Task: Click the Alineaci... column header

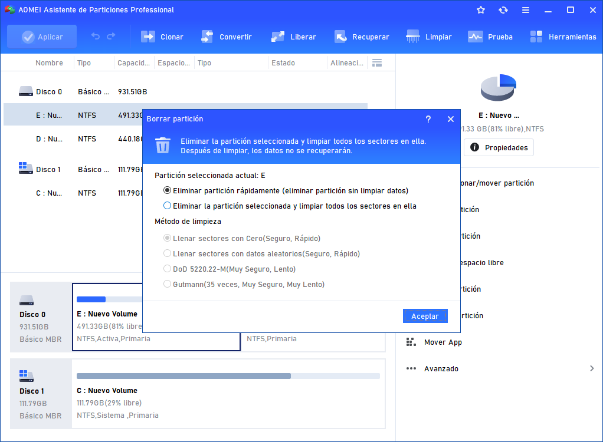Action: [x=347, y=63]
